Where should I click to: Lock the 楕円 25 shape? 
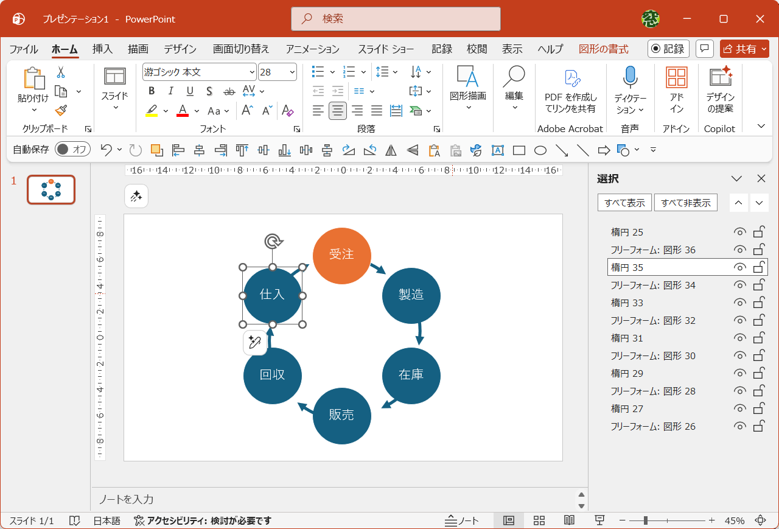(759, 232)
